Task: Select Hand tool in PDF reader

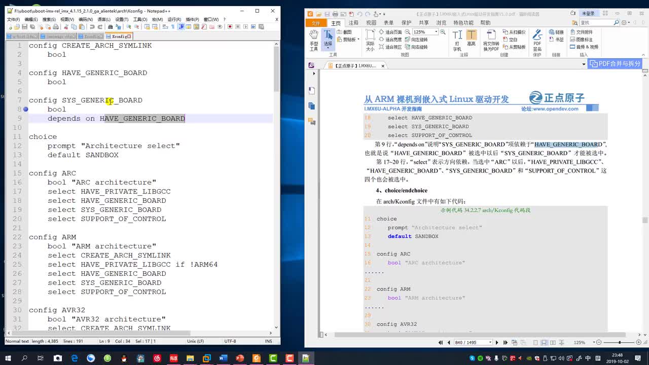Action: point(314,40)
